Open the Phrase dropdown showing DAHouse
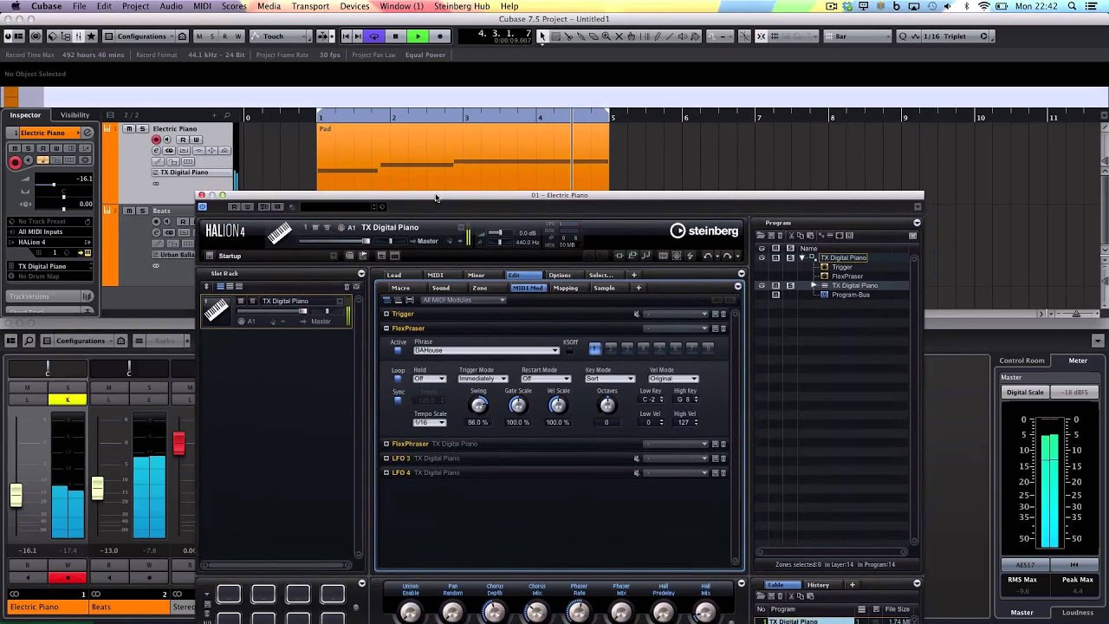1109x624 pixels. click(x=486, y=350)
